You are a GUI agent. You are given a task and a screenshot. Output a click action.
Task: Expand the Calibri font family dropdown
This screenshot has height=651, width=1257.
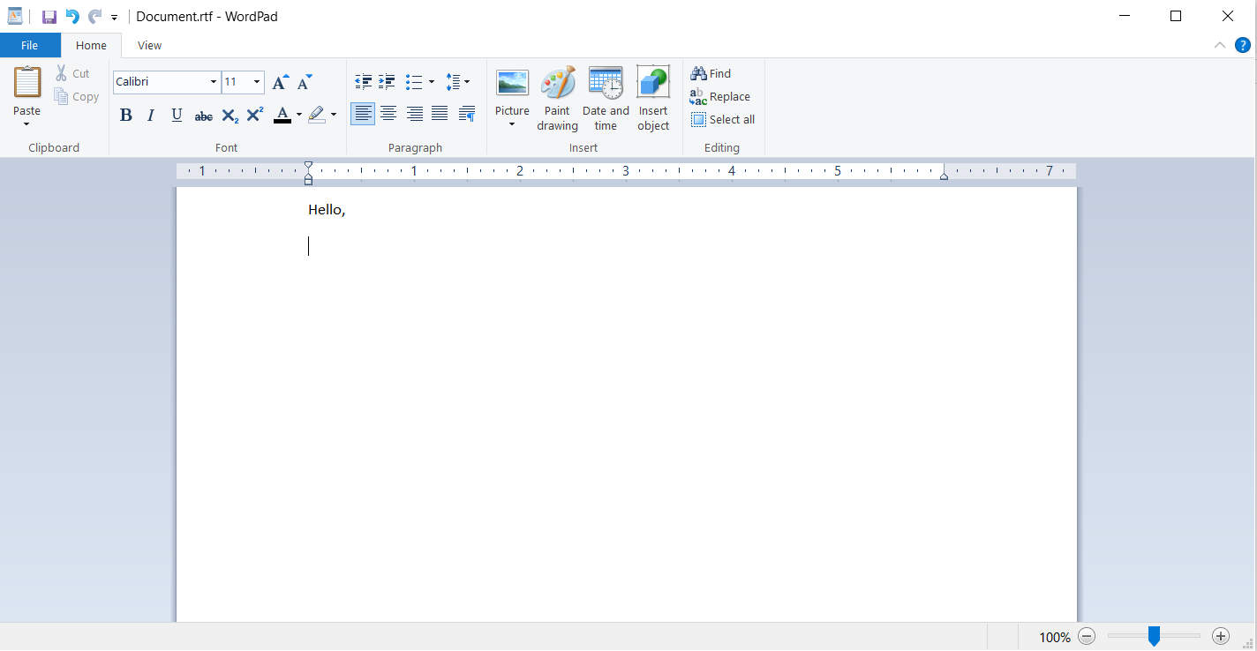(214, 82)
